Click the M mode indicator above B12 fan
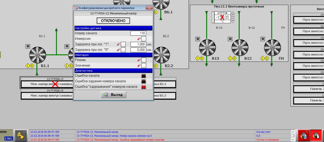Viewport: 324px width, 142px height. [x=230, y=39]
